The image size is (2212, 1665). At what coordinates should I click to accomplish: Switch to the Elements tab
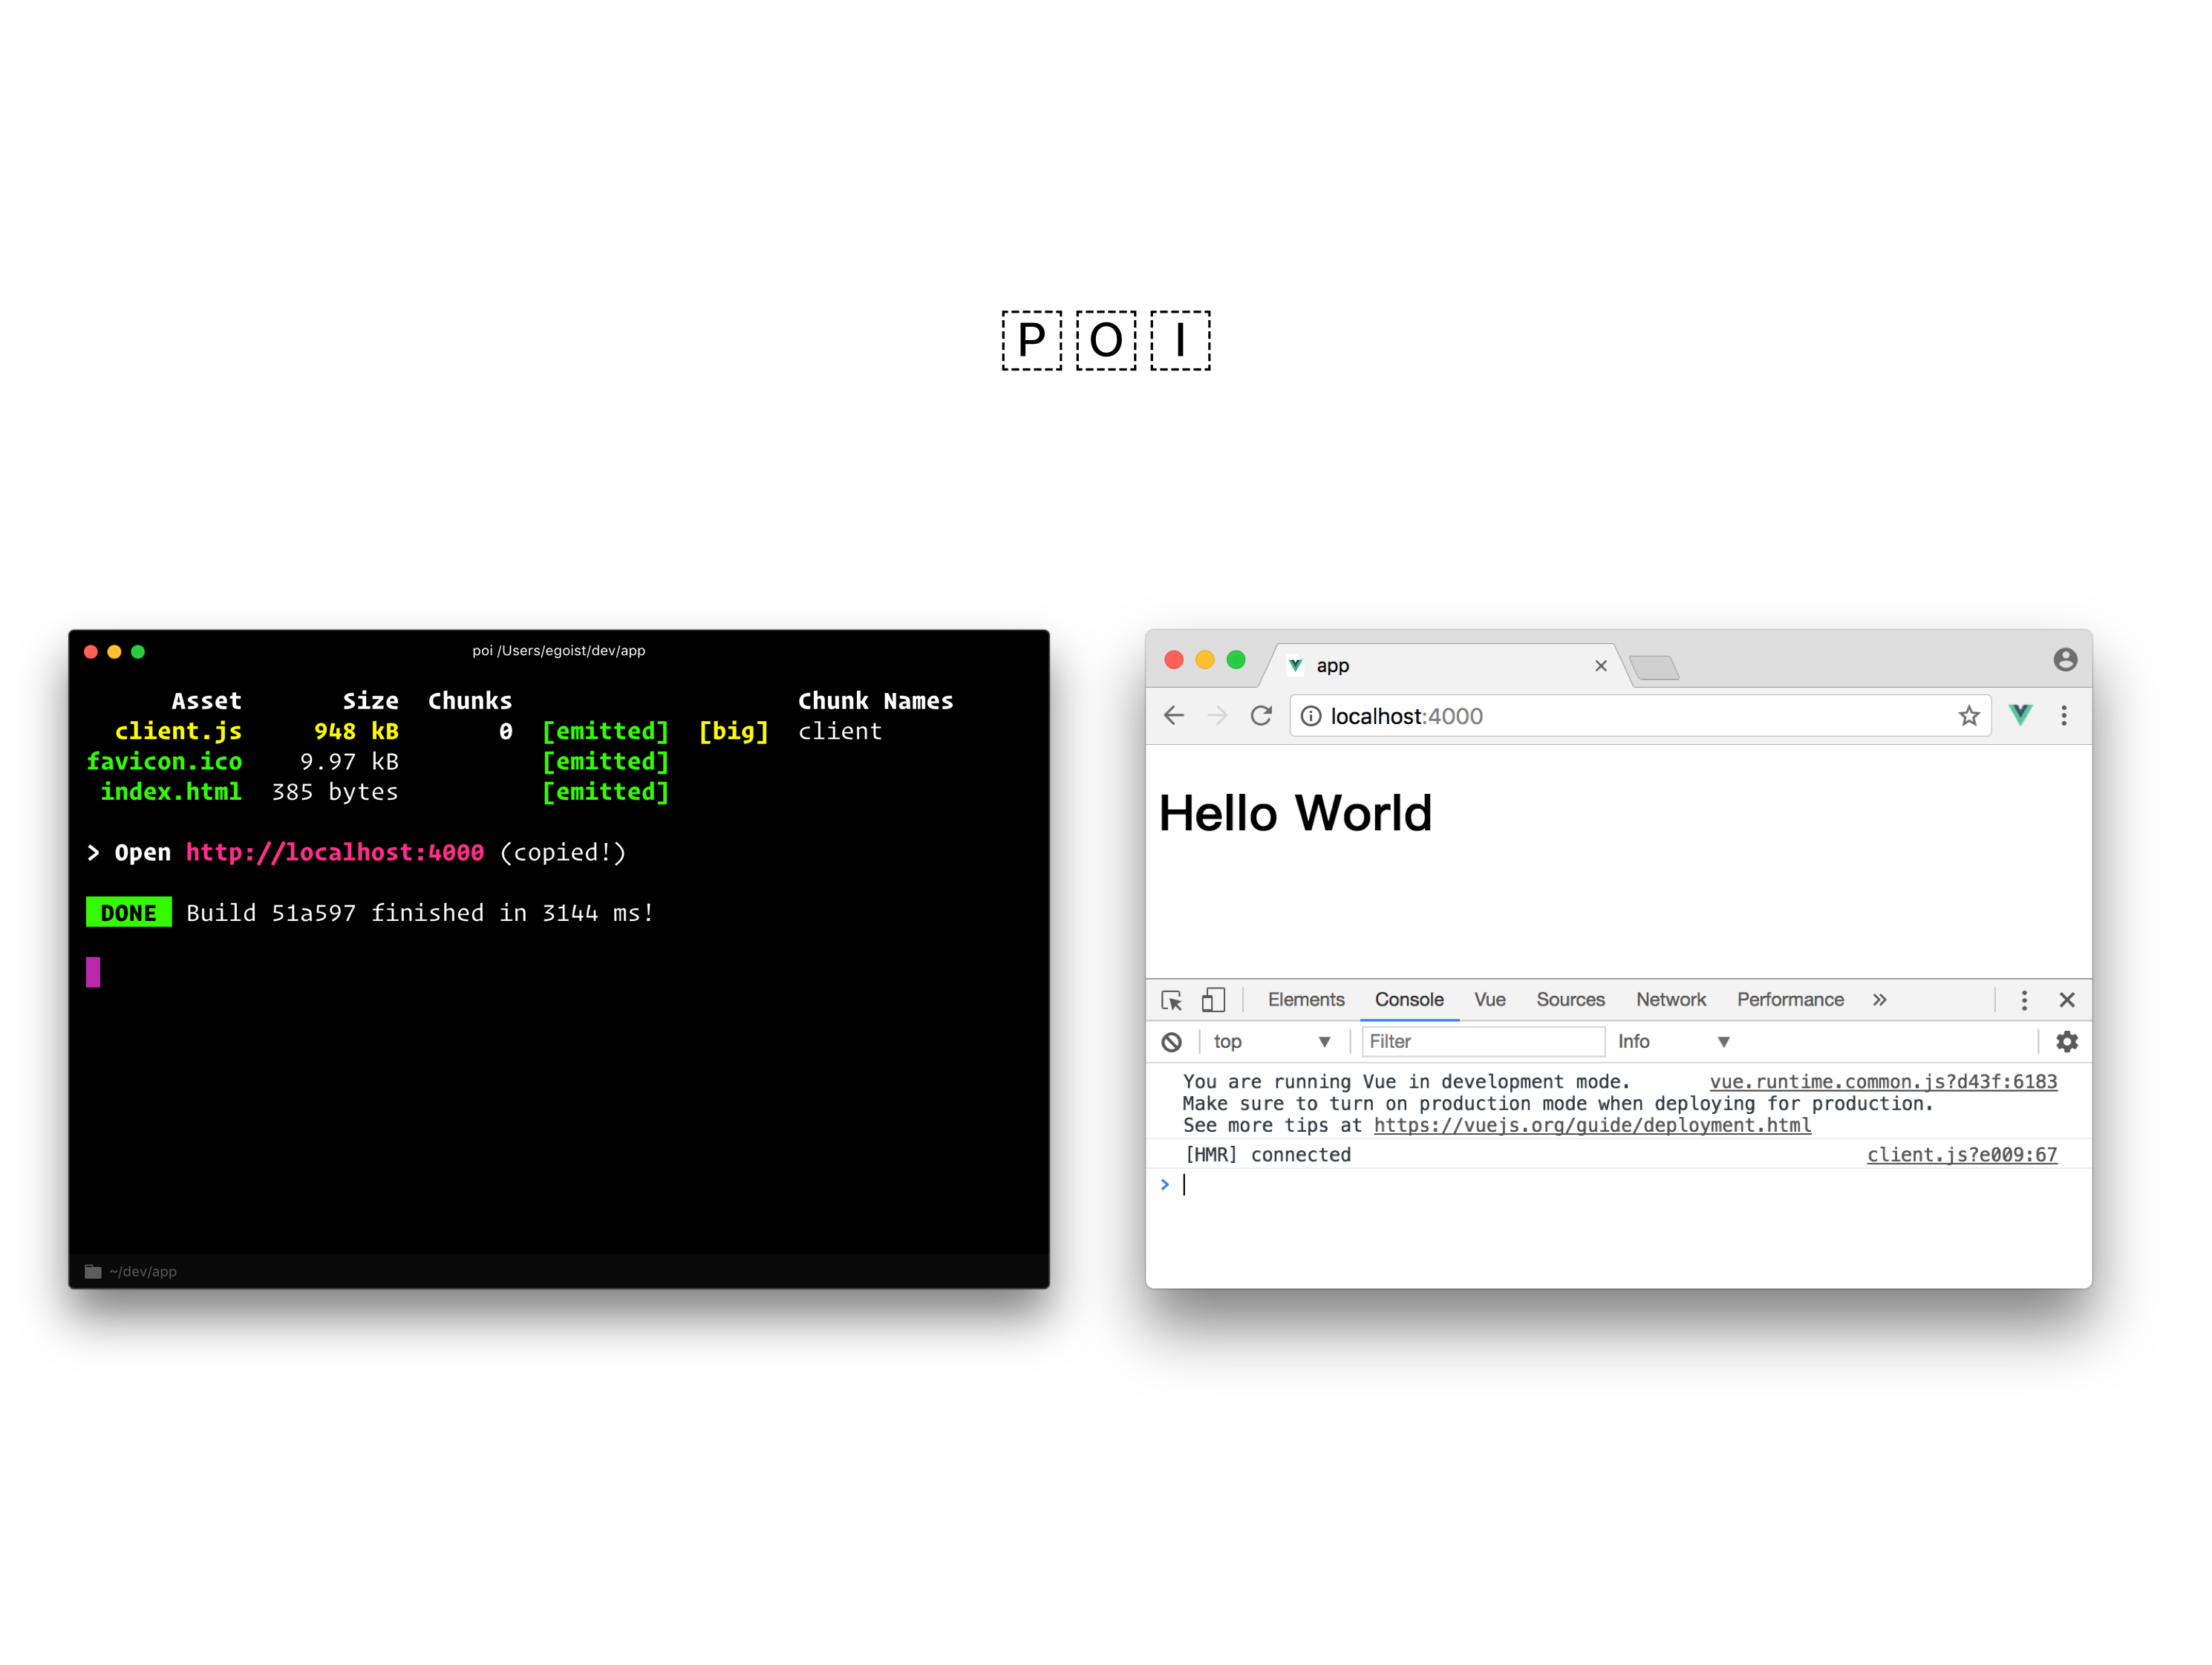[1305, 1000]
